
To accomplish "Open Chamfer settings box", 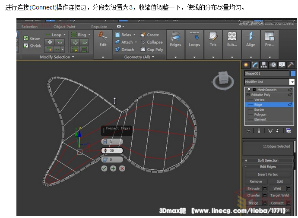I will [x=265, y=195].
